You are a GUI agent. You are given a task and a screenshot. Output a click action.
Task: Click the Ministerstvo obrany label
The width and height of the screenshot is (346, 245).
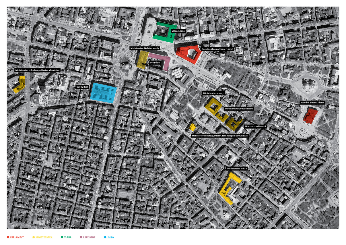(213, 93)
